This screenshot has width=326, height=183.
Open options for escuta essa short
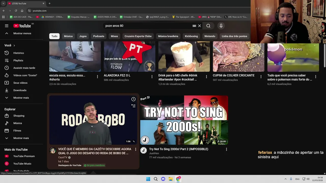[x=97, y=77]
